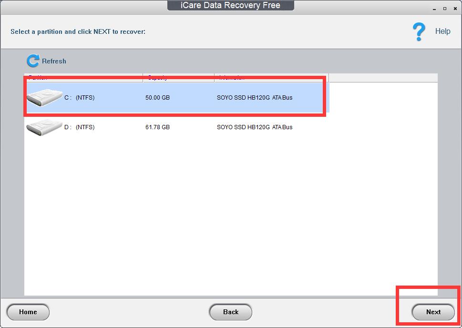Click the "D : (NTFS)" partition label
Image resolution: width=462 pixels, height=328 pixels.
point(80,127)
